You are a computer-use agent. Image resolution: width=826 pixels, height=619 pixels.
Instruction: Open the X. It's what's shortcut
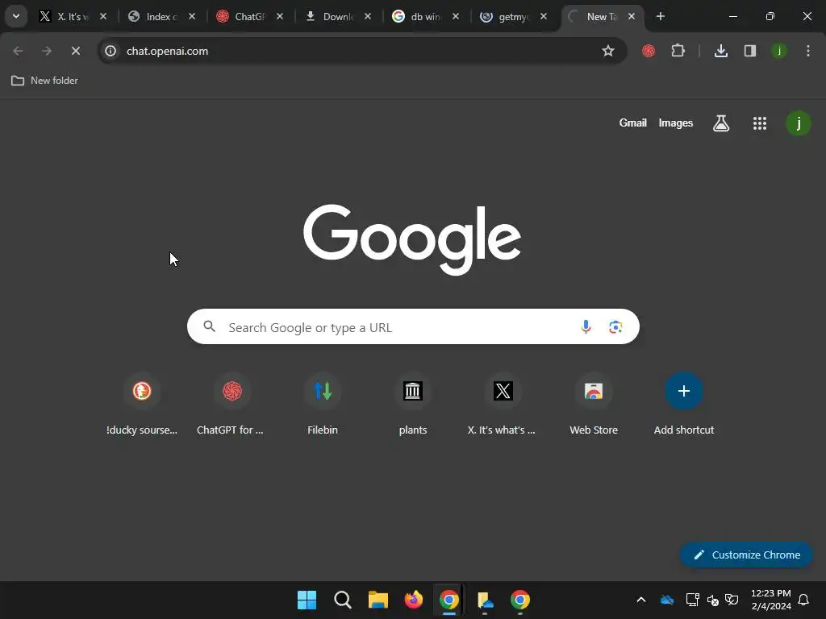click(x=503, y=404)
